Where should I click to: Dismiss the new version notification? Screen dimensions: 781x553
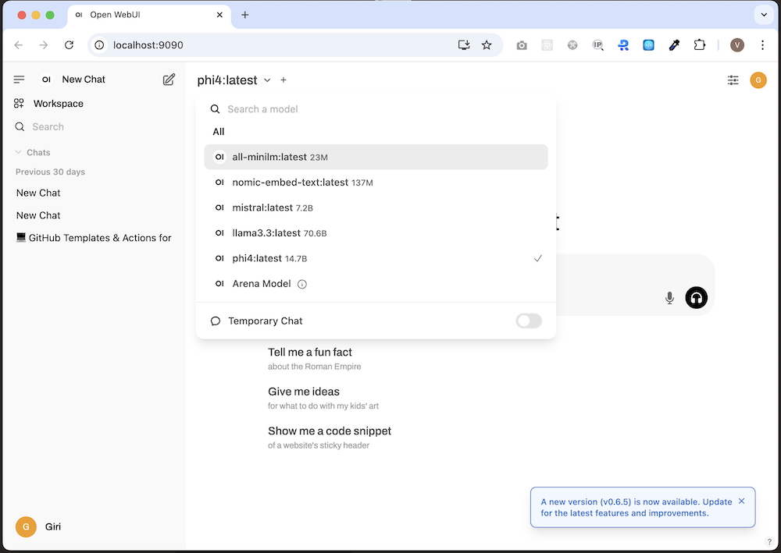[x=741, y=502]
